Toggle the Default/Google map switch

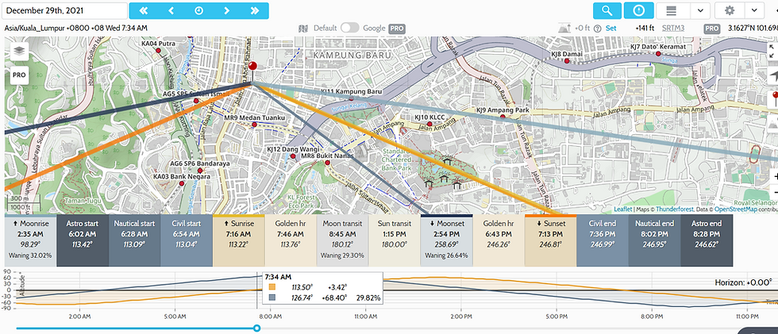pos(350,29)
